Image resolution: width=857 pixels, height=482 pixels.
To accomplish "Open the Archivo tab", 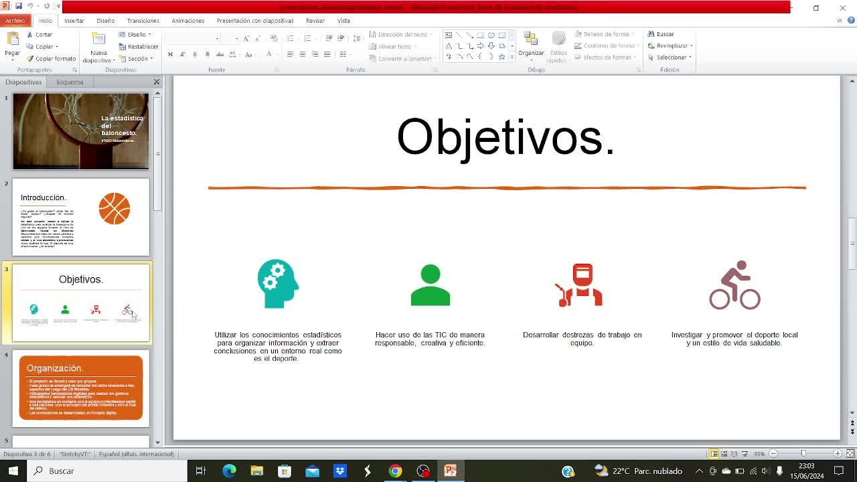I will tap(15, 21).
